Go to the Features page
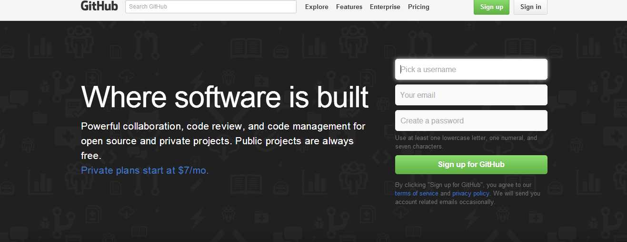The width and height of the screenshot is (627, 242). pos(349,7)
